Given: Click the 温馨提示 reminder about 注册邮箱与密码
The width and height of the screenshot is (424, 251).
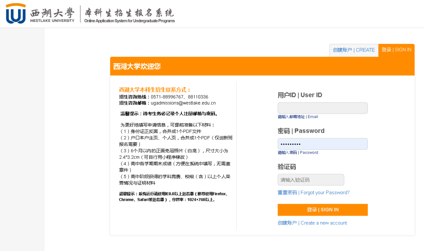Looking at the screenshot, I should [x=169, y=114].
